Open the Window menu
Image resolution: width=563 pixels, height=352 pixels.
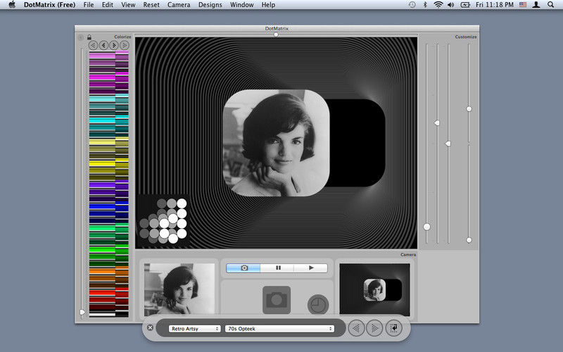(241, 5)
